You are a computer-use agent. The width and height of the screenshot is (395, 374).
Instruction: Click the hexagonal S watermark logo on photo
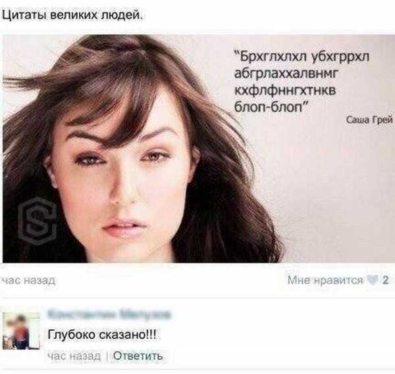[x=38, y=222]
